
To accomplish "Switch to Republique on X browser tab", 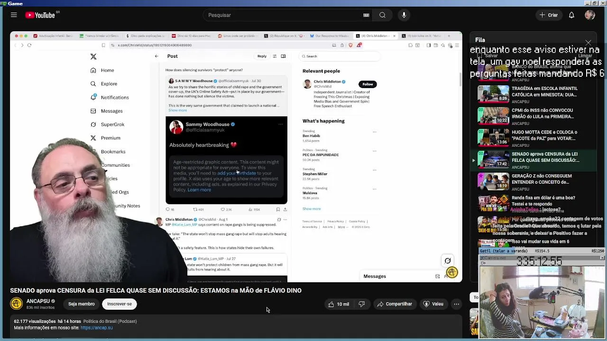I will tap(285, 36).
